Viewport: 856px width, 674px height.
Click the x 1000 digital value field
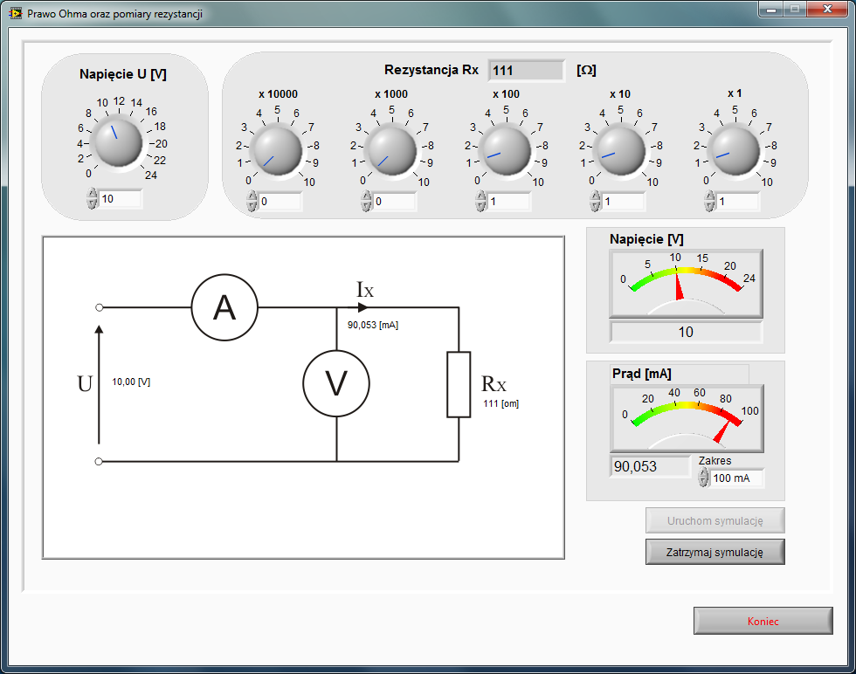pos(395,202)
